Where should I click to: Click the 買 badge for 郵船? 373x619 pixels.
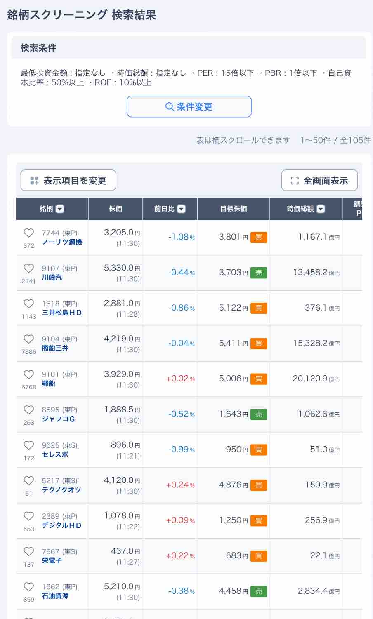(x=259, y=379)
